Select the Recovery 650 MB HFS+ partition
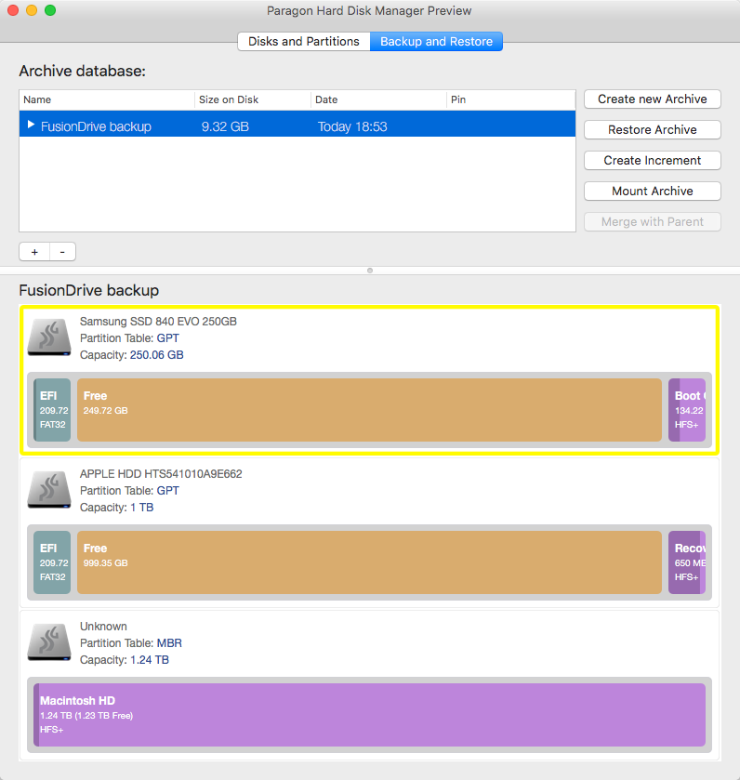The width and height of the screenshot is (740, 780). point(687,562)
